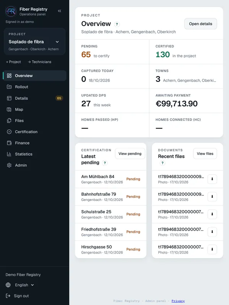This screenshot has height=305, width=229.
Task: Click the View files button
Action: [205, 154]
